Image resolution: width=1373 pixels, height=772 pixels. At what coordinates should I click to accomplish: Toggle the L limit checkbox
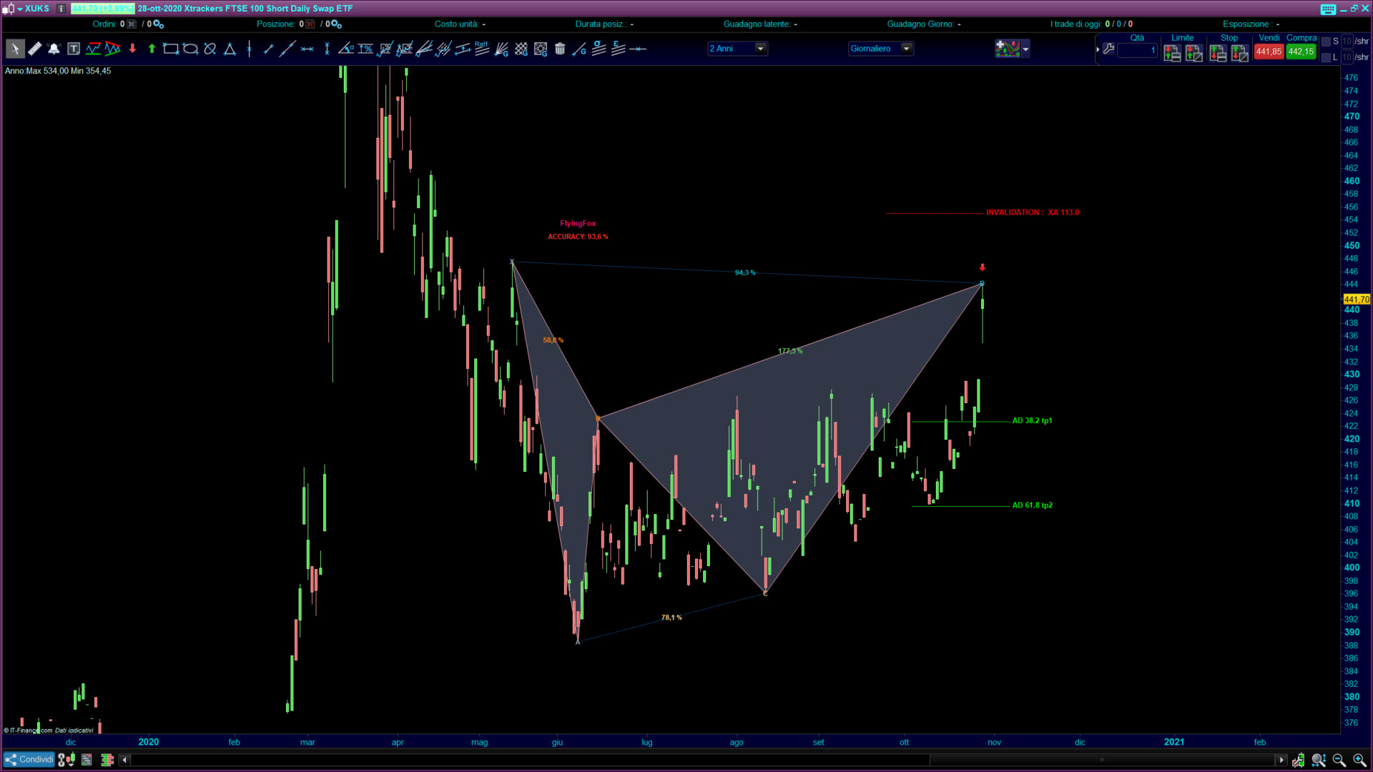(x=1327, y=57)
